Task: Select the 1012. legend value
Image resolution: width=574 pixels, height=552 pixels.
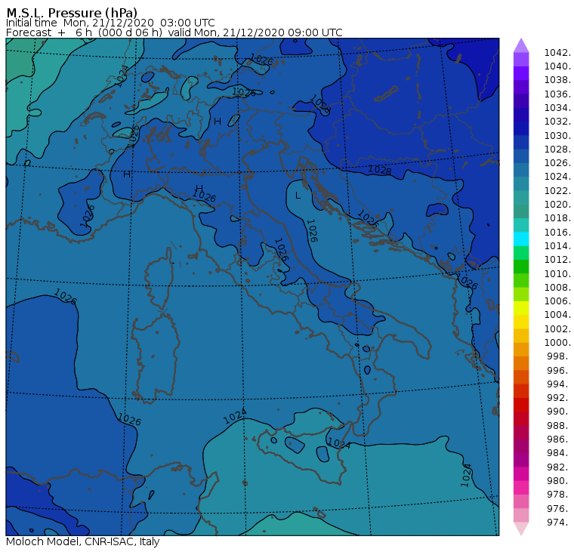Action: click(557, 260)
